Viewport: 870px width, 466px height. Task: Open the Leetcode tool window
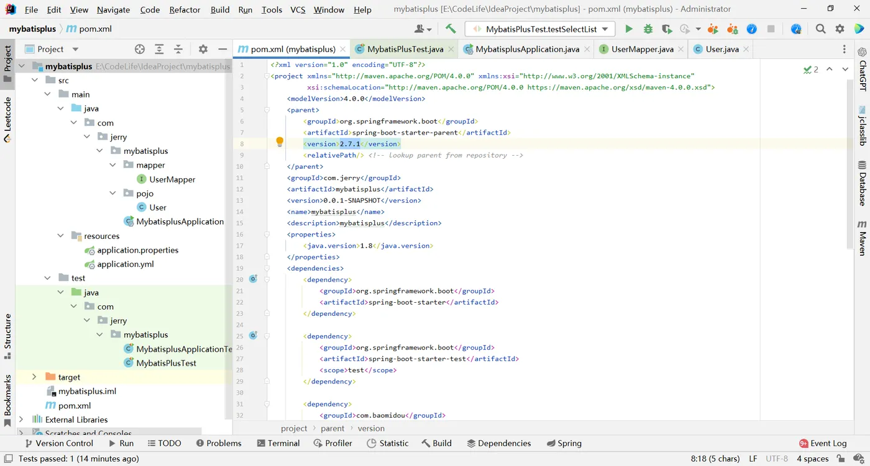tap(7, 120)
